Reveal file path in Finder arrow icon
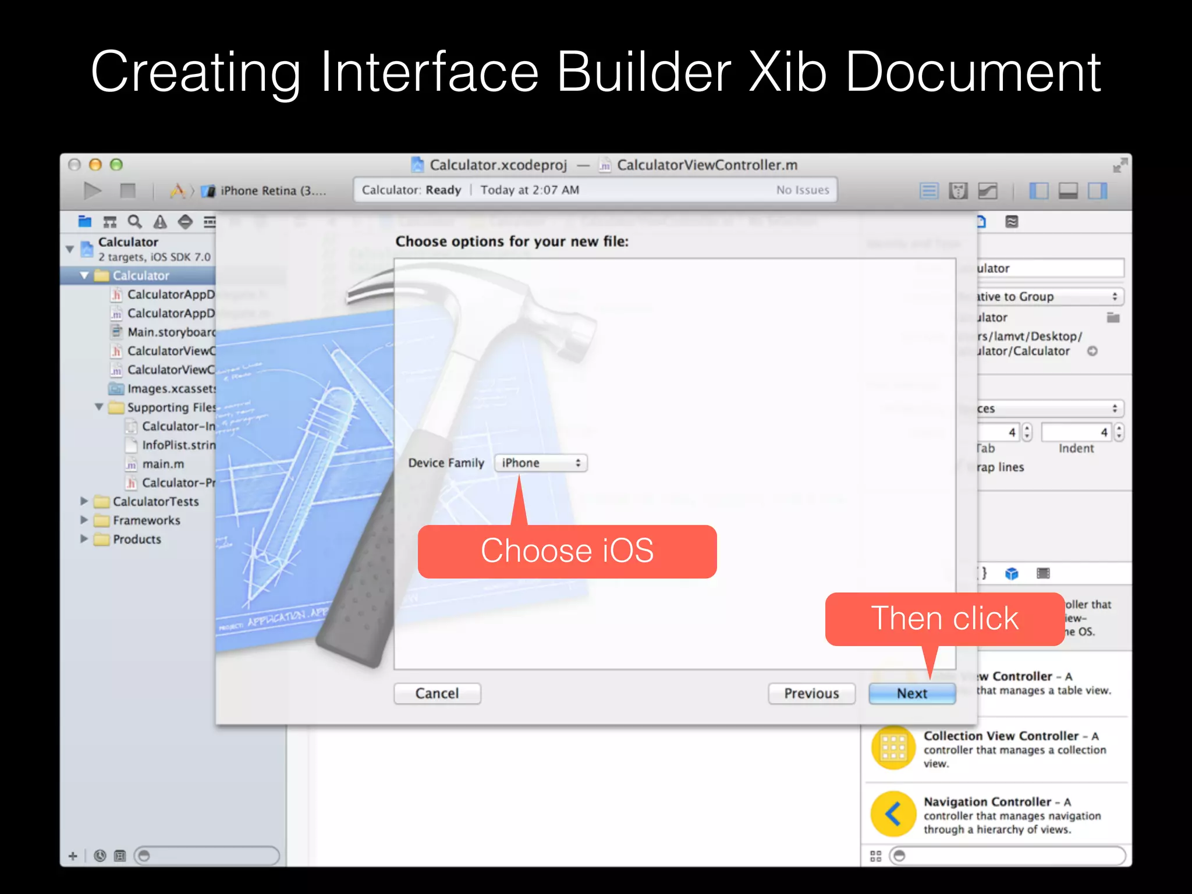Screen dimensions: 1192x894 (1092, 351)
